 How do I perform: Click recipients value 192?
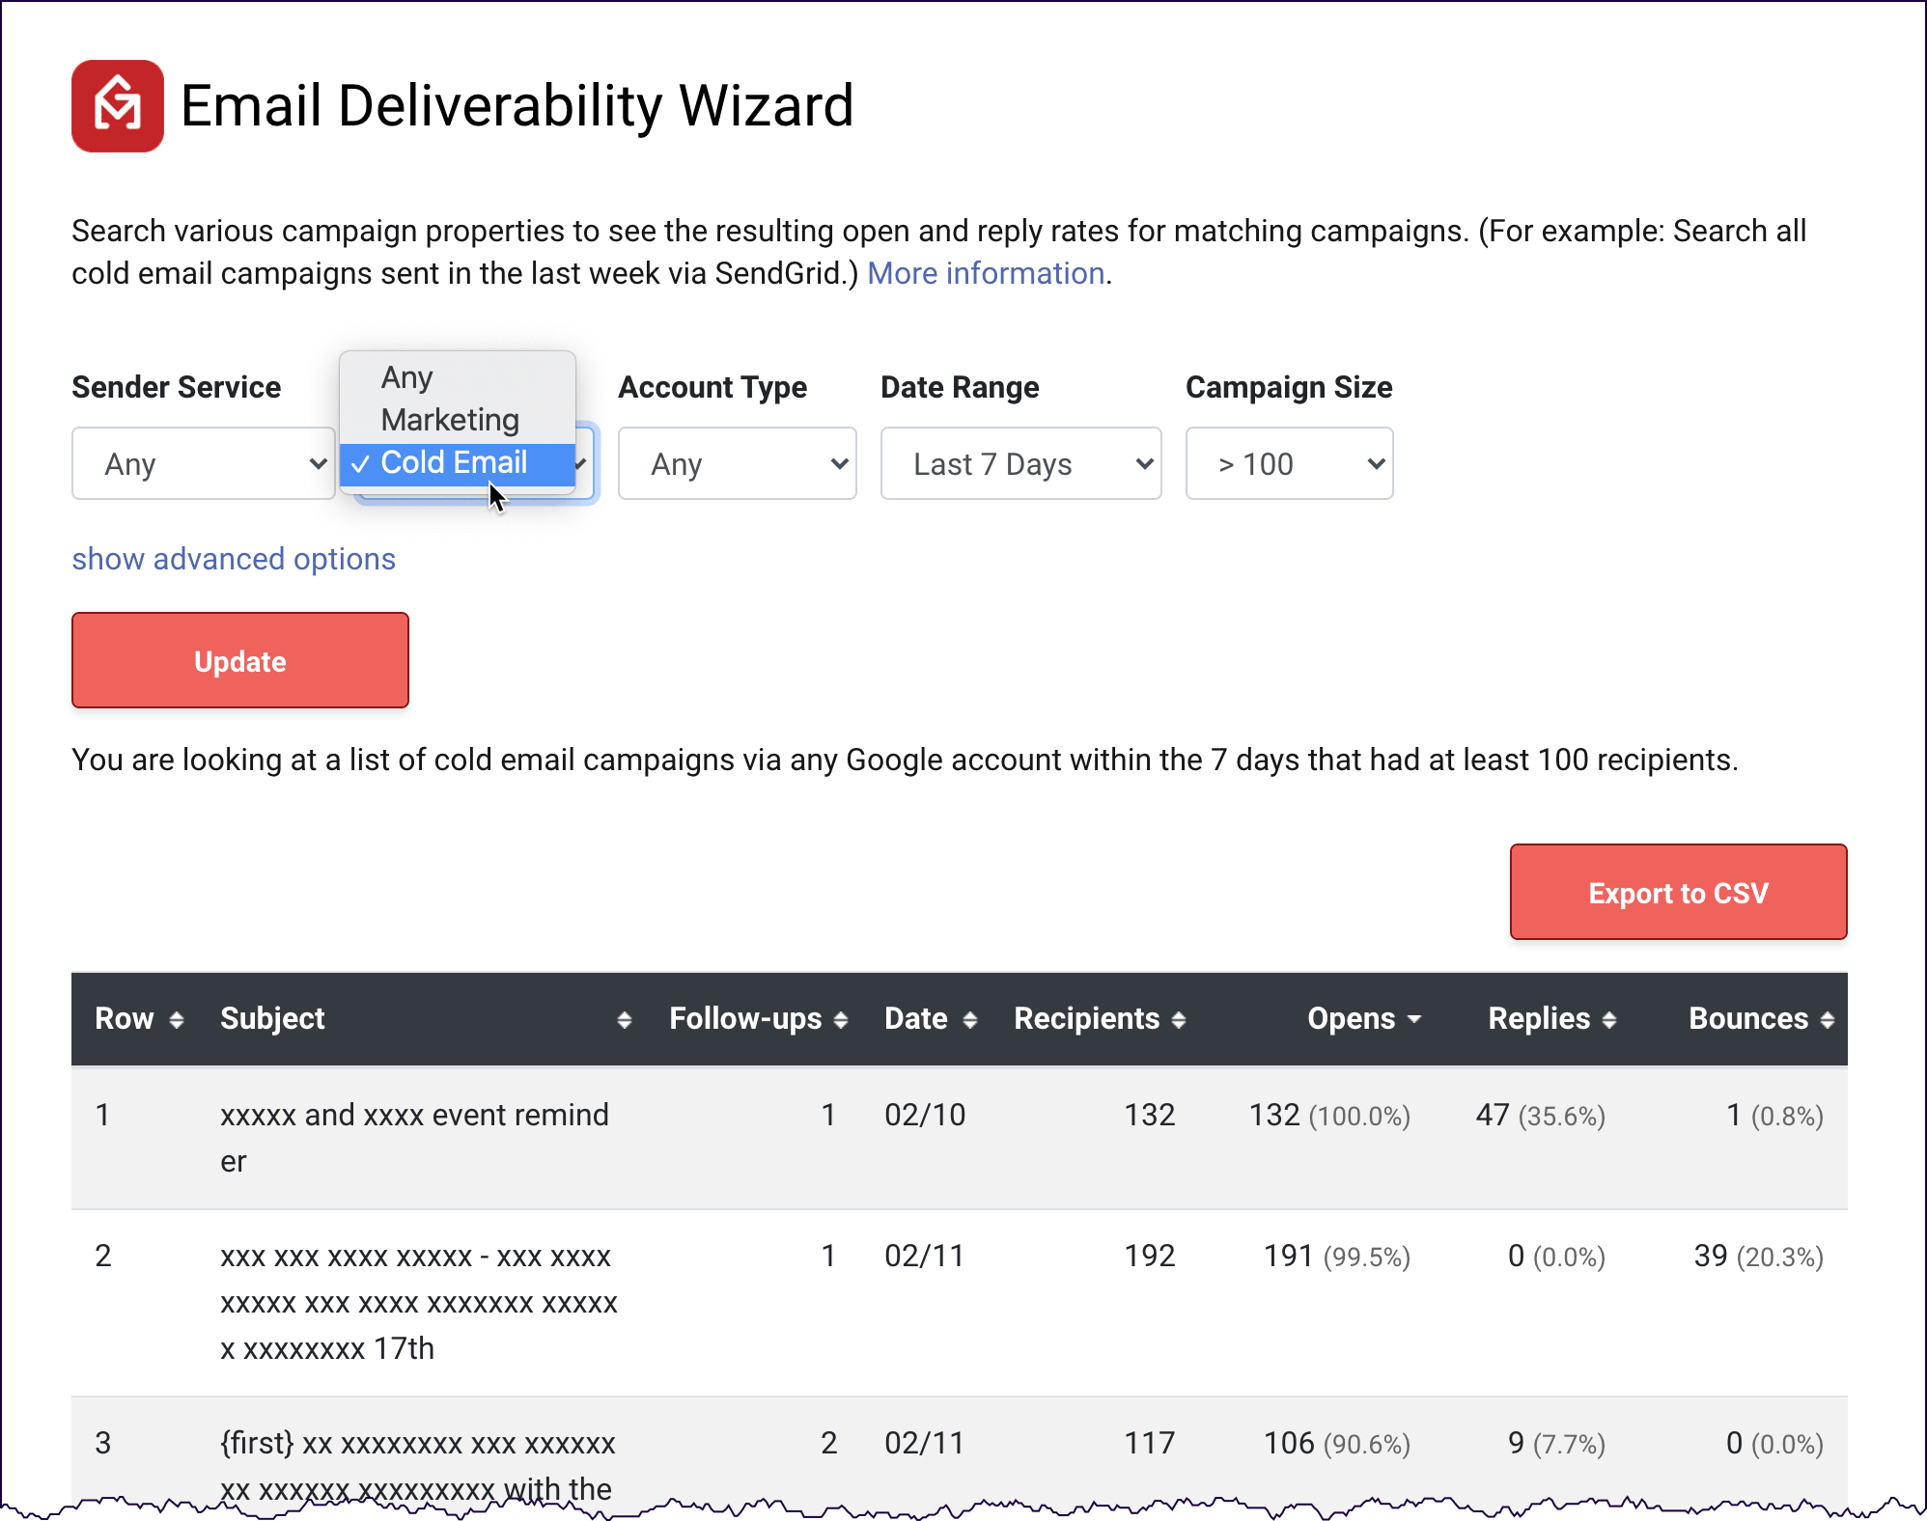pos(1150,1257)
